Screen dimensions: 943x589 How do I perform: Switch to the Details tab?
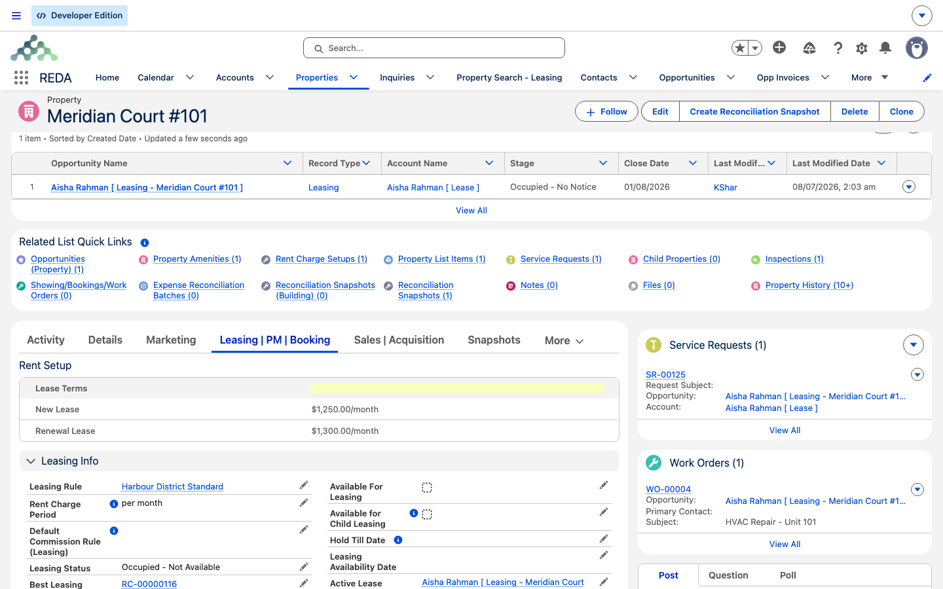105,340
